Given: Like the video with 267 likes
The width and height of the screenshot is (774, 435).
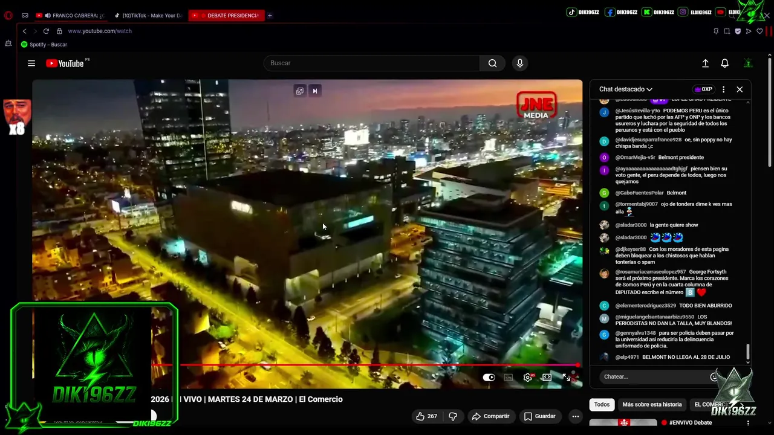Looking at the screenshot, I should click(x=426, y=416).
